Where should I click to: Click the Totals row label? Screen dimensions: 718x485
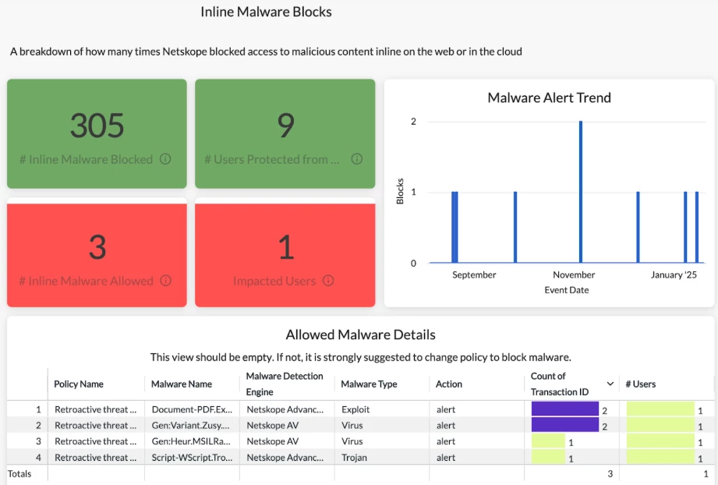[x=19, y=473]
